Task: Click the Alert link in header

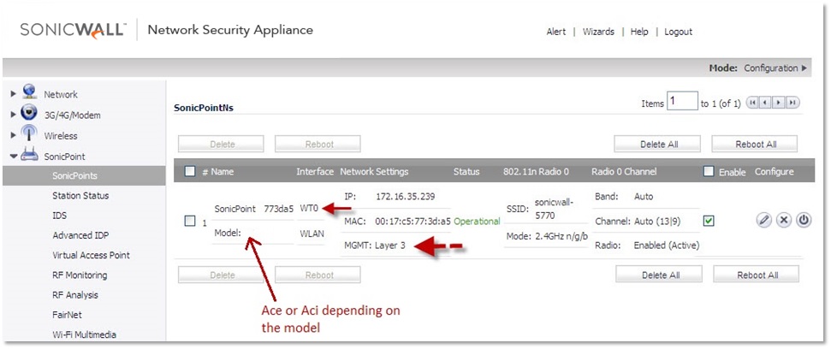Action: [556, 32]
